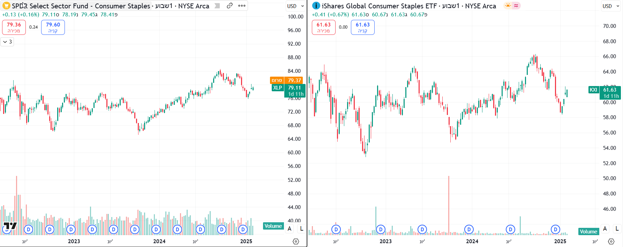Viewport: 623px width, 247px height.
Task: Click the sun market-status icon on KXI chart
Action: 508,6
